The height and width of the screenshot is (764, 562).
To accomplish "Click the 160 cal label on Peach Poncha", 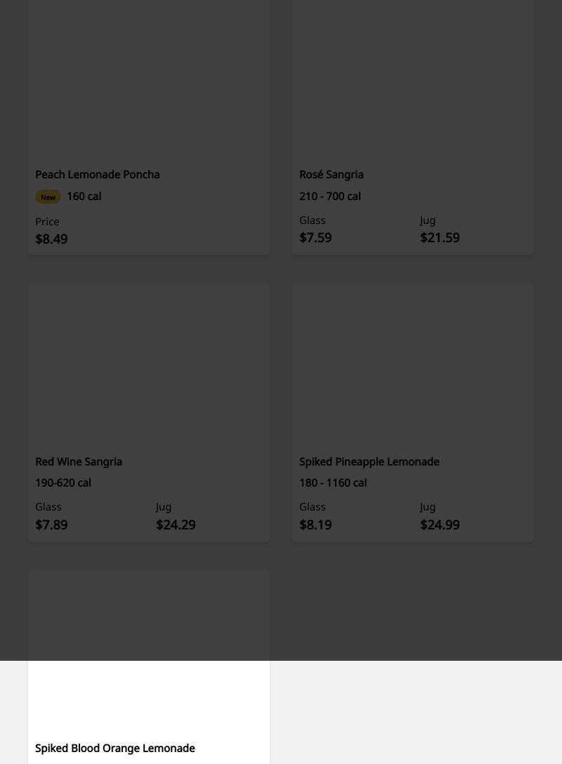I will click(84, 197).
